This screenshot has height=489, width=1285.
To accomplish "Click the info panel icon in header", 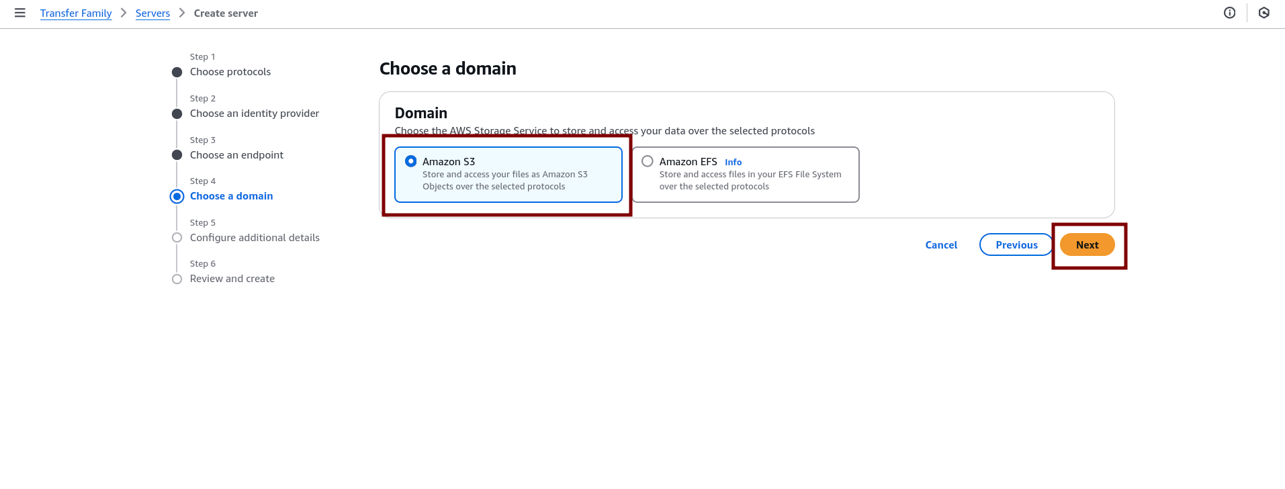I will click(1229, 13).
